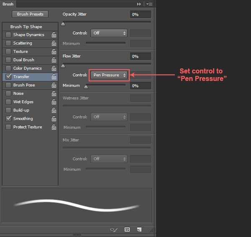Enable the Shape Dynamics checkbox
Image resolution: width=251 pixels, height=237 pixels.
coord(8,35)
